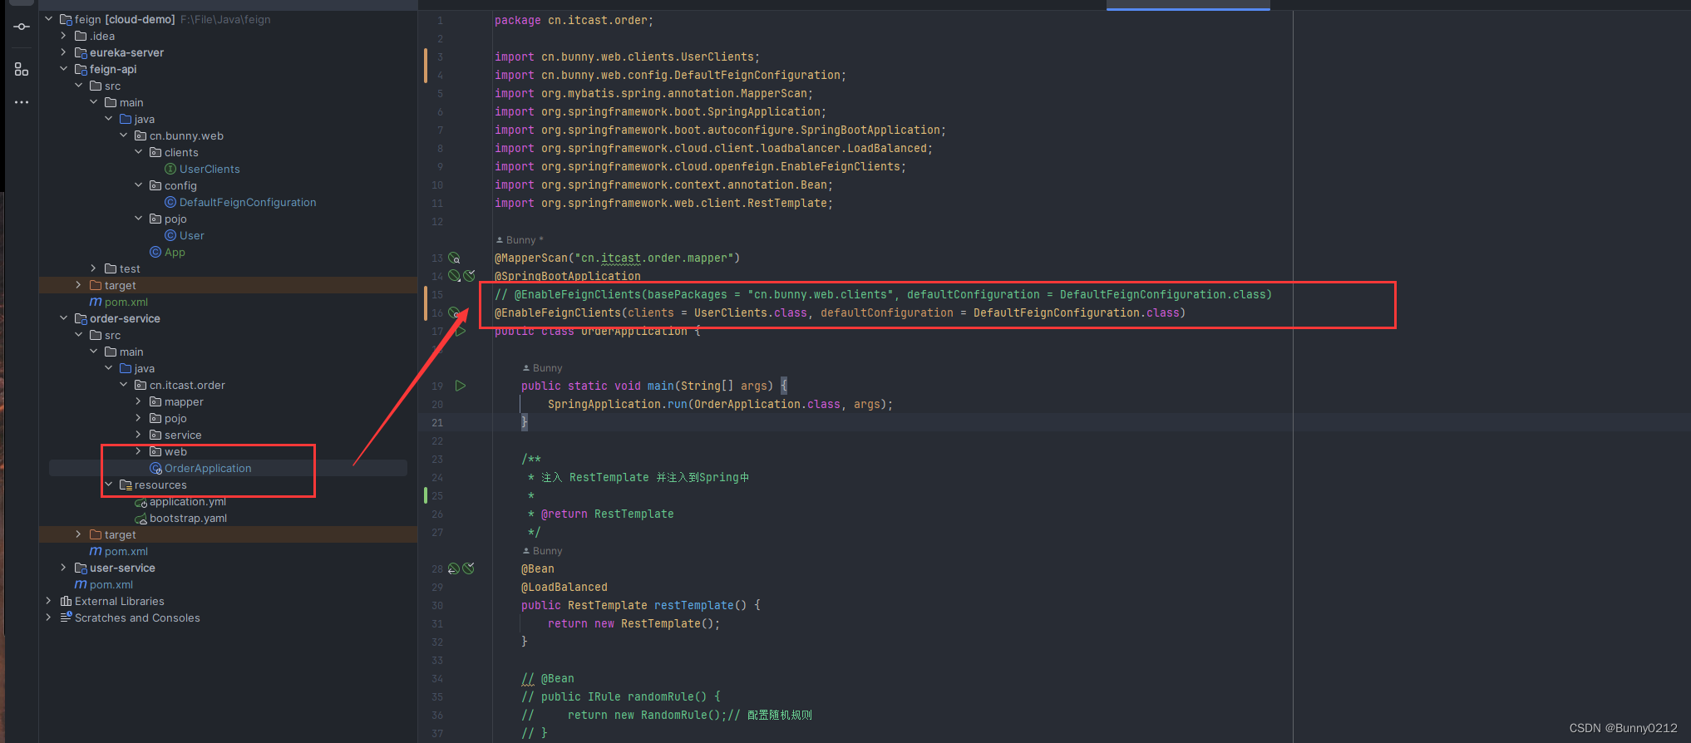Select the User class icon under pojo
The image size is (1691, 743).
[x=170, y=235]
